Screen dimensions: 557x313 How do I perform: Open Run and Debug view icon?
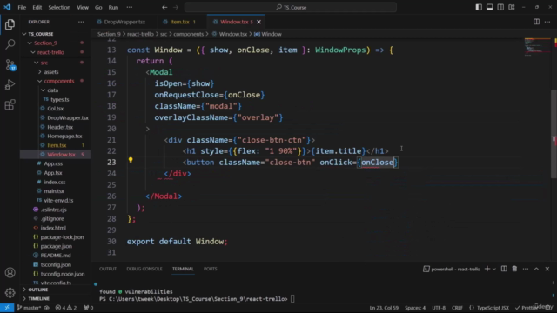[x=10, y=84]
